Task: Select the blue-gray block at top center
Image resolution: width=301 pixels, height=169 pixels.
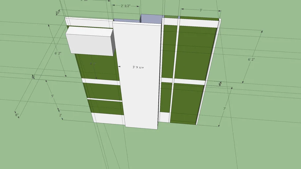Action: 150,18
